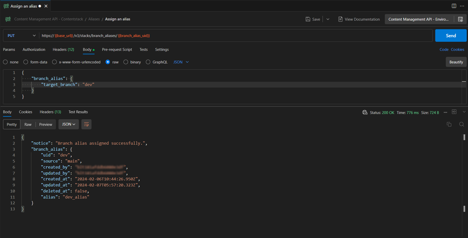Open the request Settings tab
The image size is (468, 238).
click(162, 50)
